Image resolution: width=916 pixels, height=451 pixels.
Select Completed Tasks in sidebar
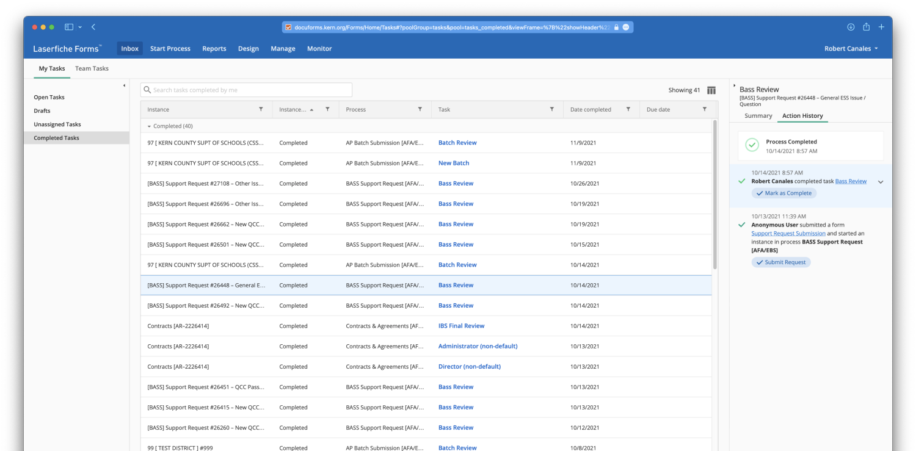(76, 138)
